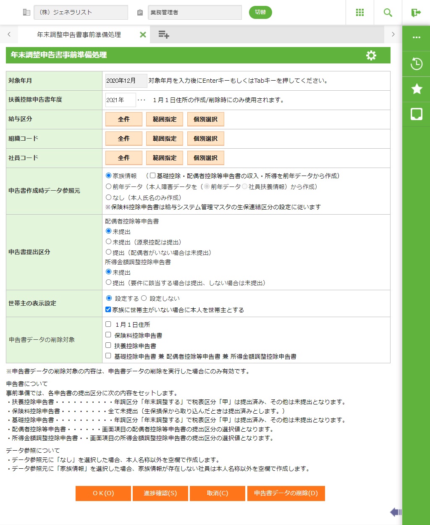
Task: Click the 取消(C) button
Action: point(218,493)
